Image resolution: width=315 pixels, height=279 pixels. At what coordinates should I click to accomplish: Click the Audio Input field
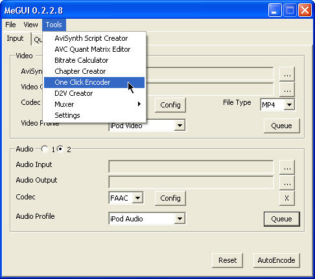[x=191, y=166]
